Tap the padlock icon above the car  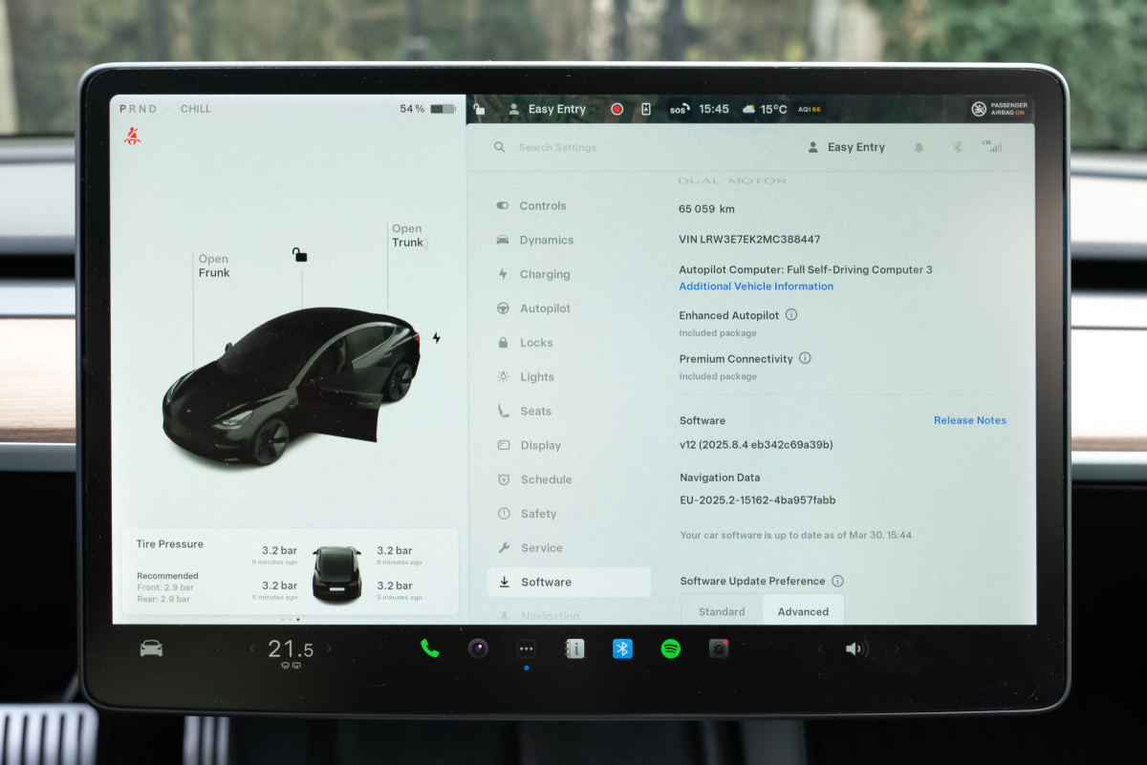click(x=299, y=255)
